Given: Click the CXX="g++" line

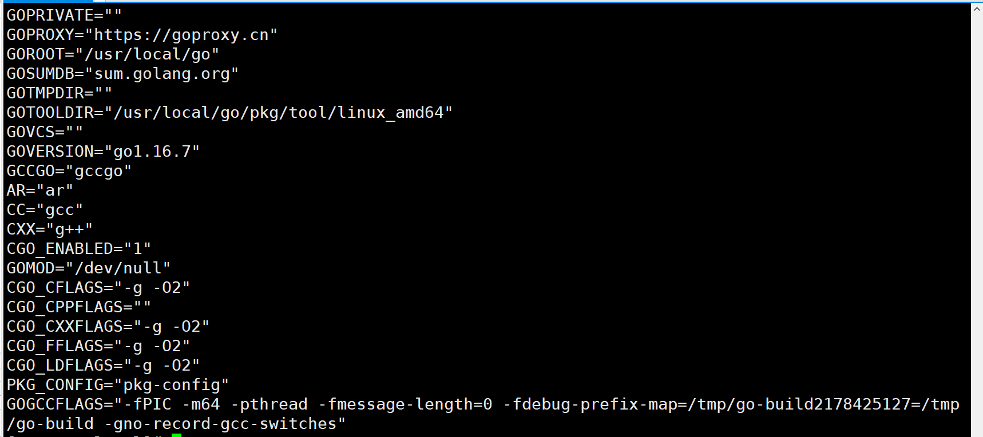Looking at the screenshot, I should pyautogui.click(x=50, y=229).
